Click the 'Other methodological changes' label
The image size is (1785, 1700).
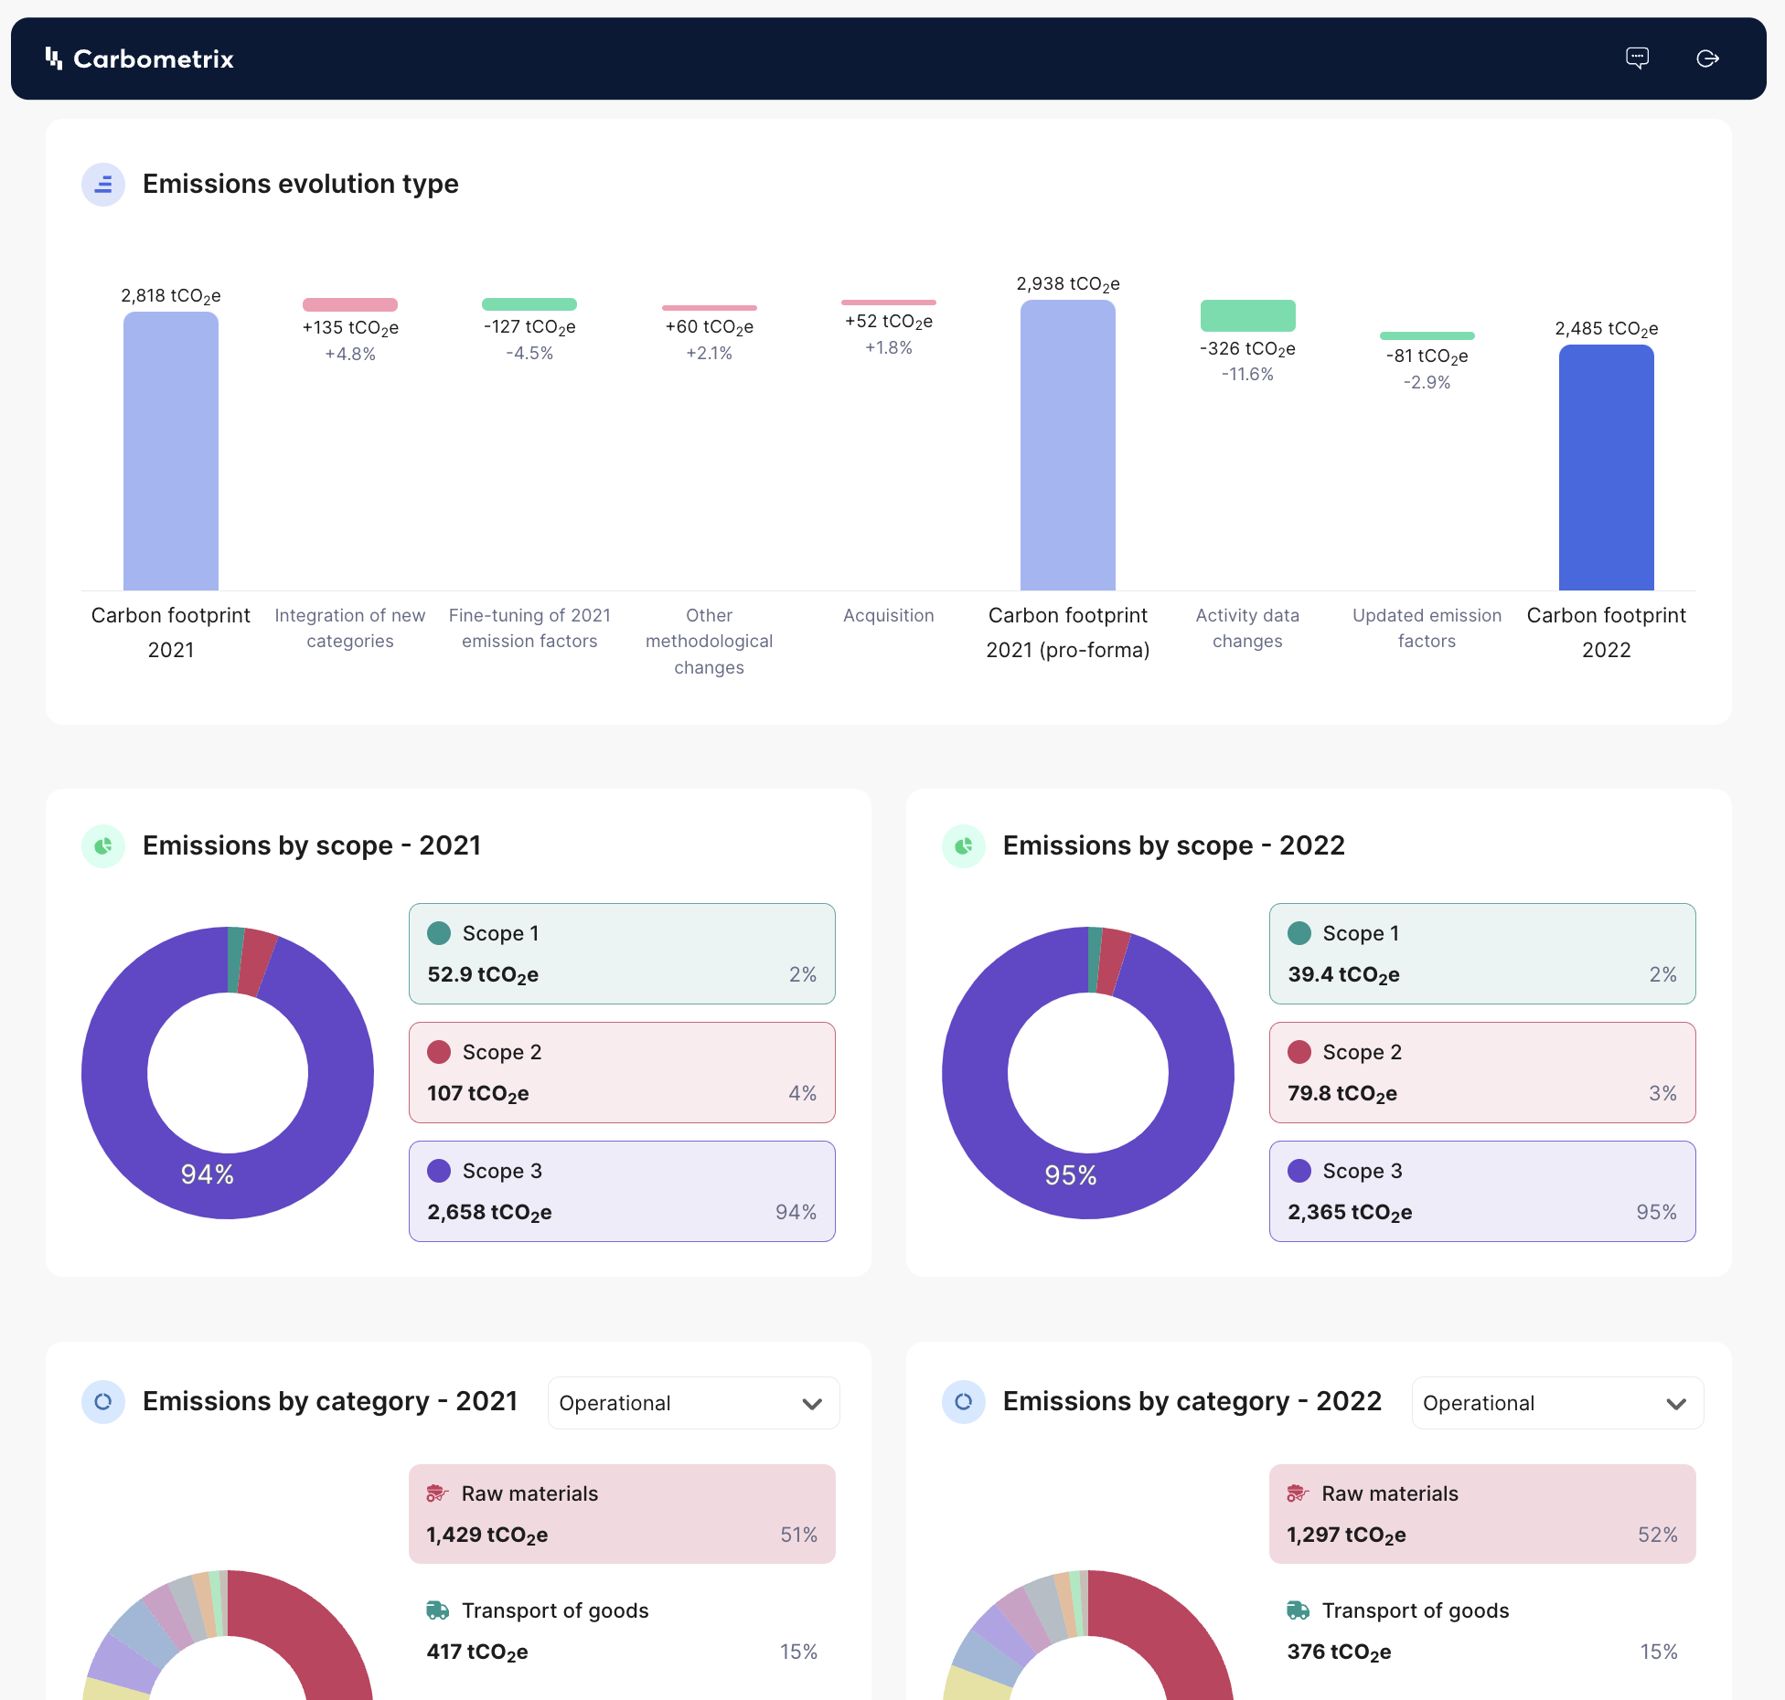click(x=710, y=642)
